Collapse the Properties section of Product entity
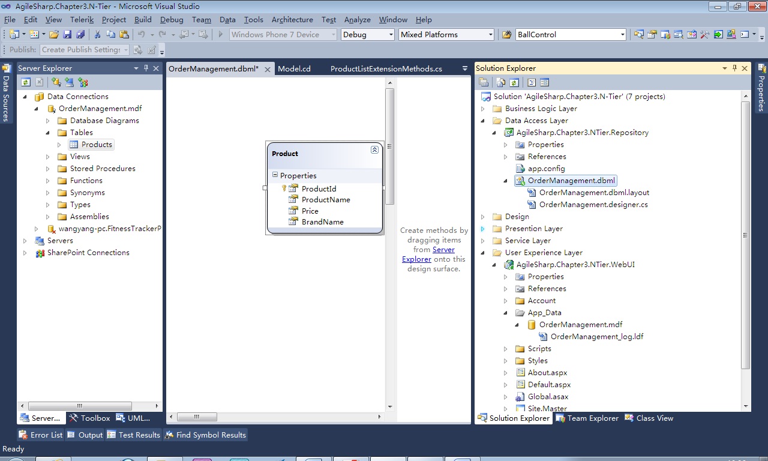This screenshot has height=461, width=768. 275,175
